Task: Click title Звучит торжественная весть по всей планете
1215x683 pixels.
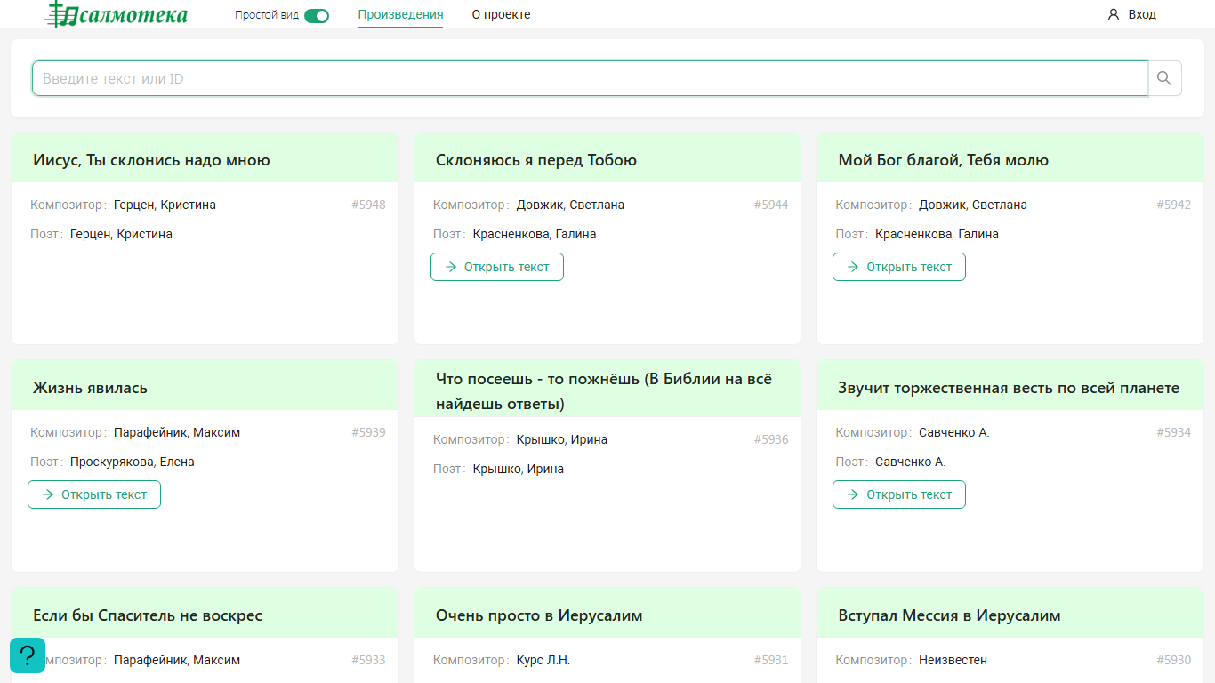Action: point(1009,388)
